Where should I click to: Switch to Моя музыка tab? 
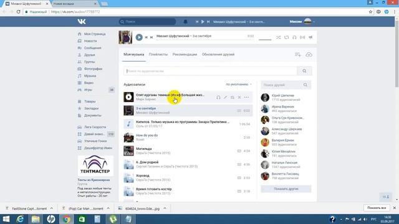[134, 54]
